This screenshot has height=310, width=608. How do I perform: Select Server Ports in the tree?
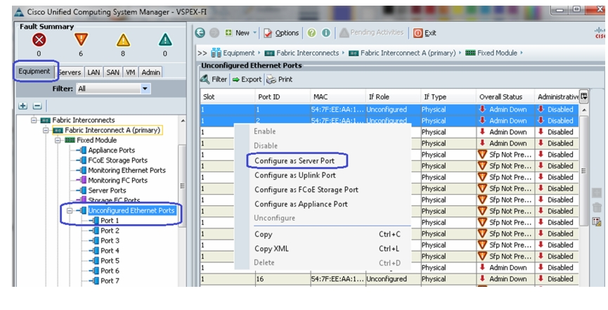[x=107, y=190]
